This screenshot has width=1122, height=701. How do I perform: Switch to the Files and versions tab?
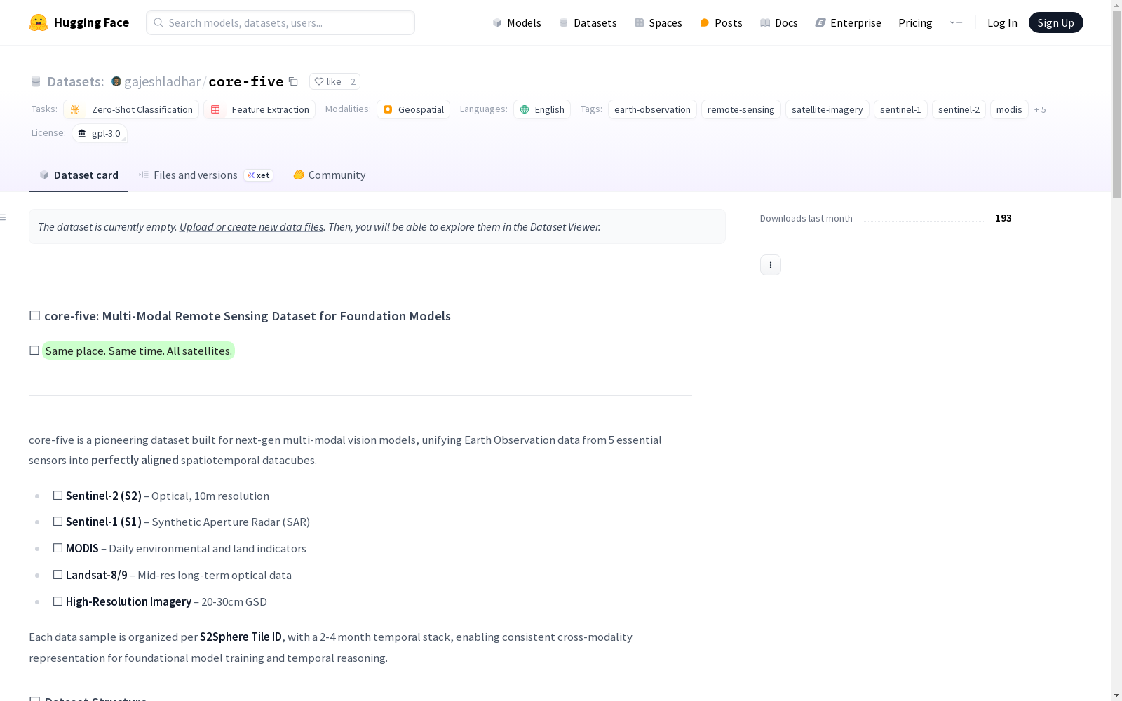(x=205, y=175)
